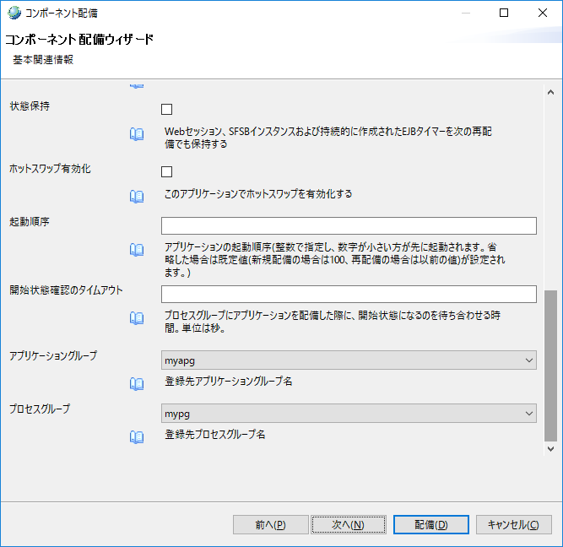Click the help book icon for プロセスグループ
Screen dimensions: 563x547
point(137,436)
